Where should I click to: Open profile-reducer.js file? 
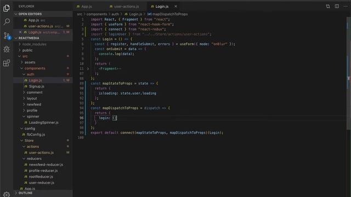click(43, 171)
